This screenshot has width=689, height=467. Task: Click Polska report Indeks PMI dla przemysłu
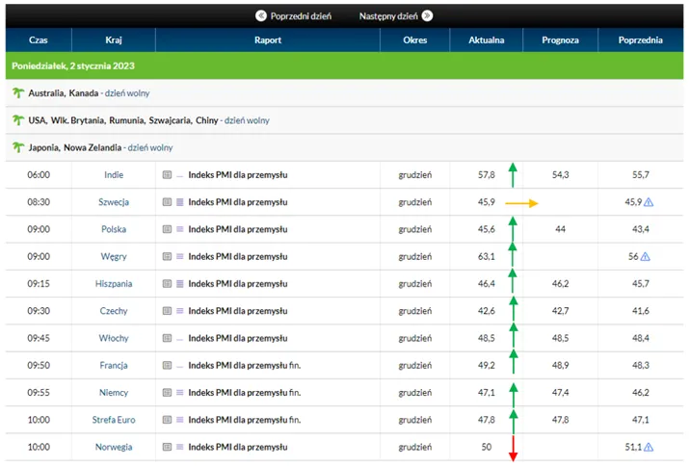[238, 229]
